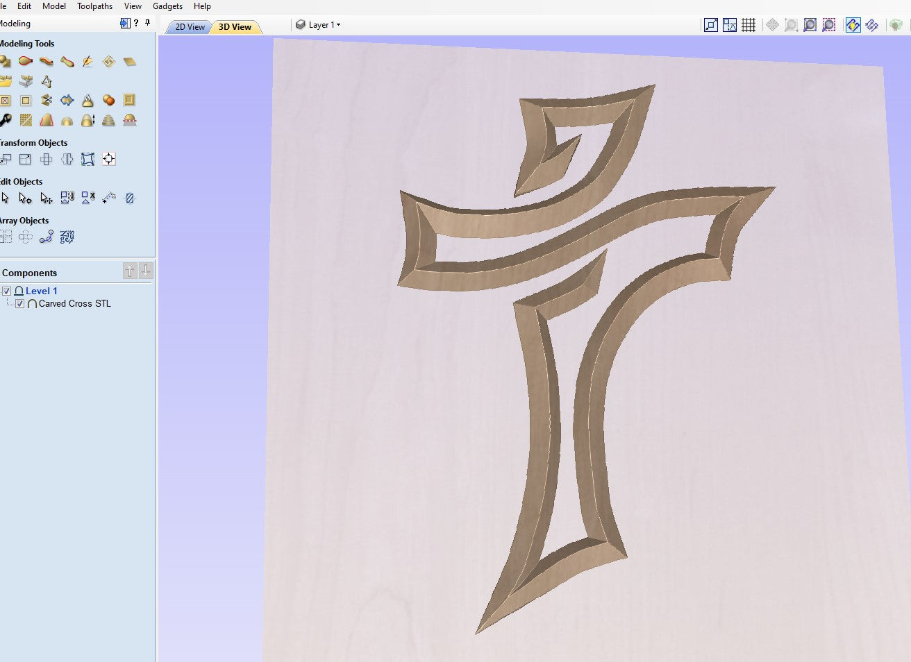
Task: Click the move component down arrow button
Action: [x=146, y=271]
